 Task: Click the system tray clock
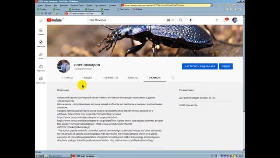241,156
